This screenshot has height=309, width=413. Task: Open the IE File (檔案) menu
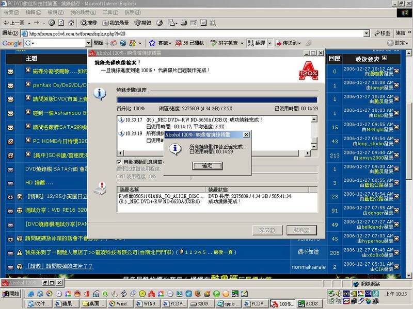(11, 12)
